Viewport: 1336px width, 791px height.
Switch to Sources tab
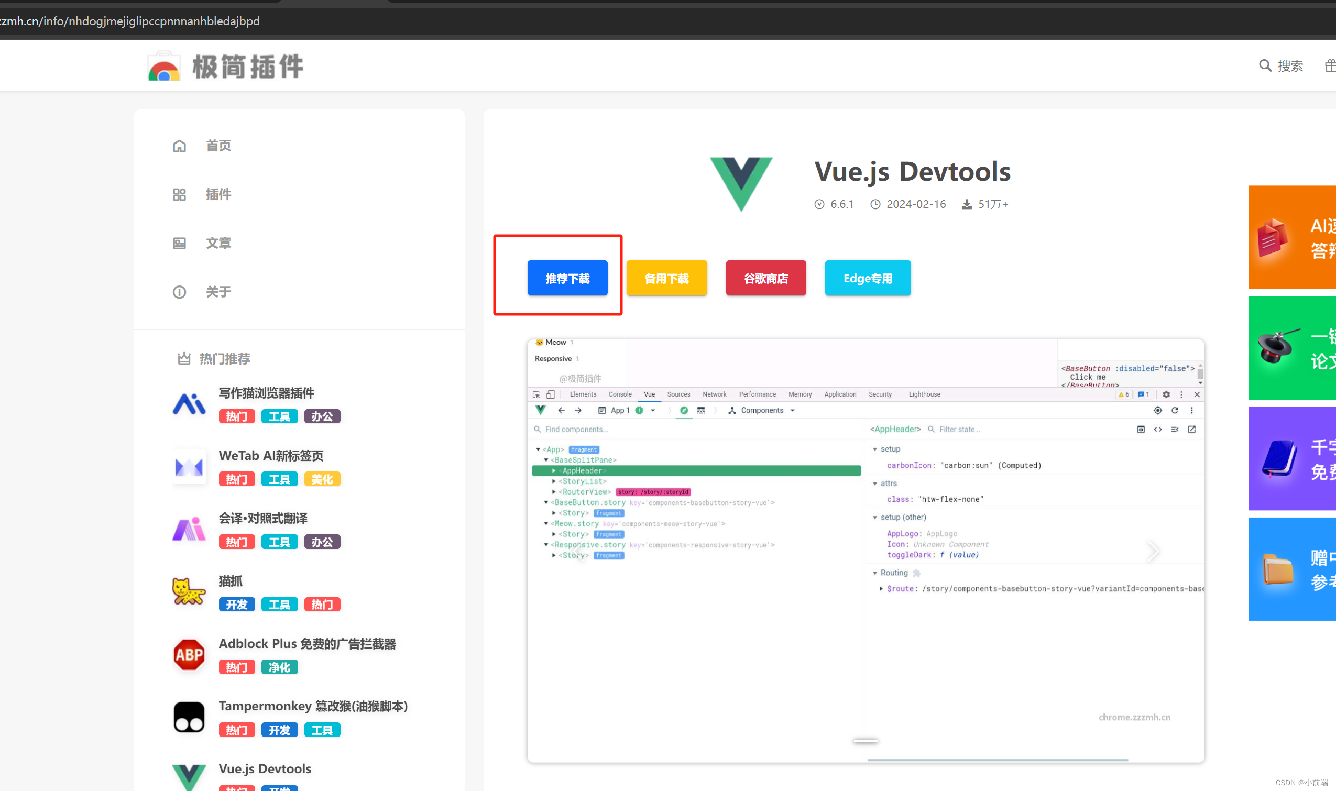coord(678,394)
